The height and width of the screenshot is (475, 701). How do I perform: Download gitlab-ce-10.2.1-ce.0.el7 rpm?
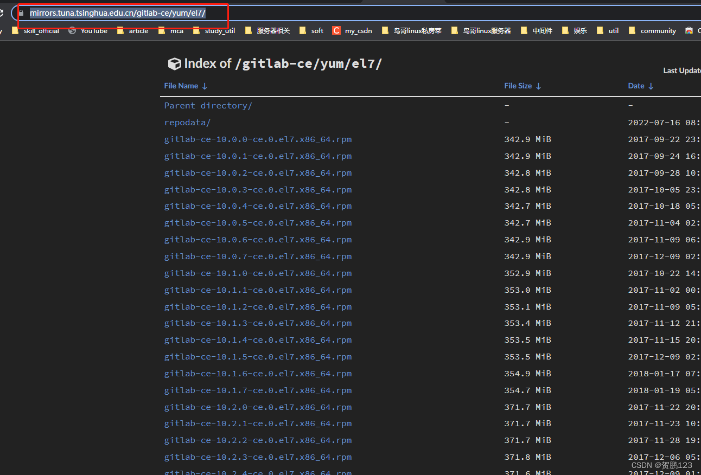[258, 423]
